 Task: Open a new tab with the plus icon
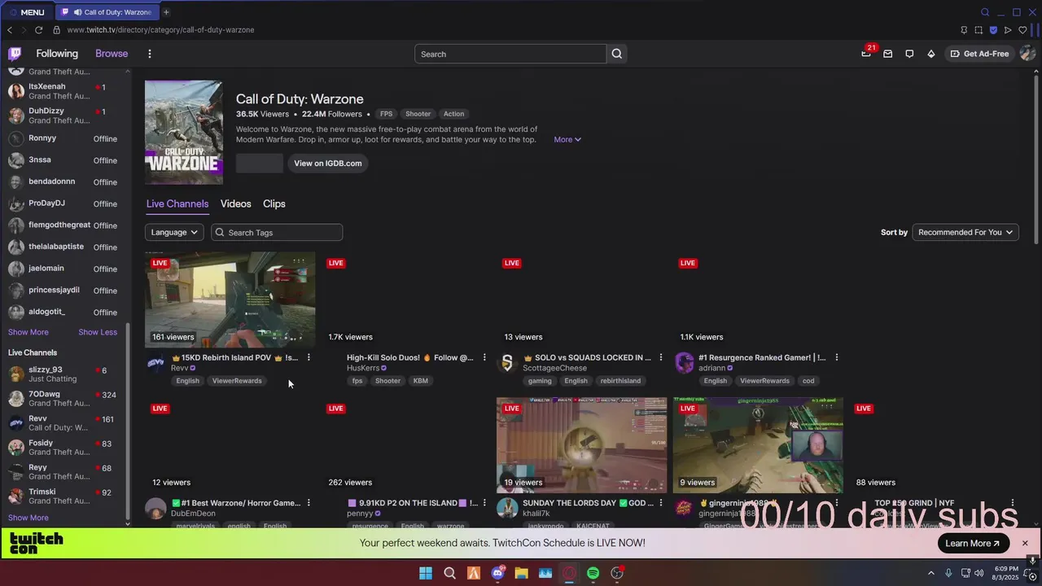(166, 12)
